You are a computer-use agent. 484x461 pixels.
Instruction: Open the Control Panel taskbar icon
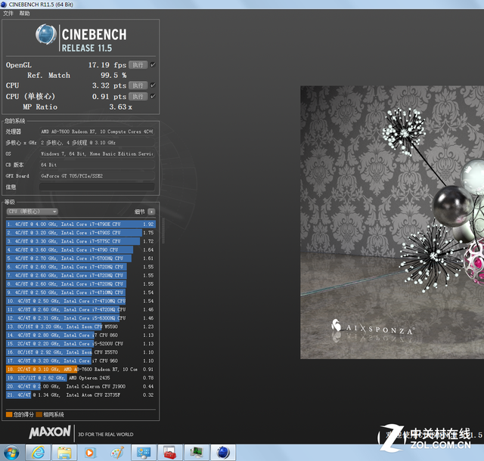144,453
